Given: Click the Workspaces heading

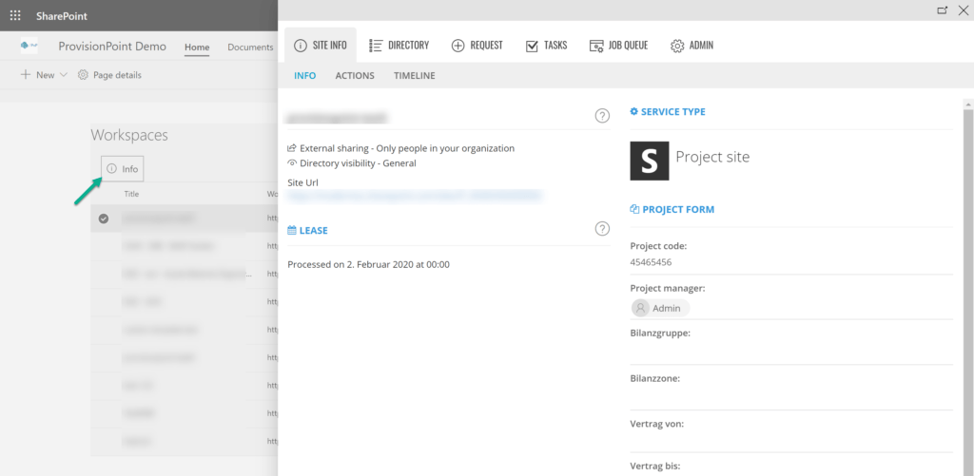Looking at the screenshot, I should (129, 135).
